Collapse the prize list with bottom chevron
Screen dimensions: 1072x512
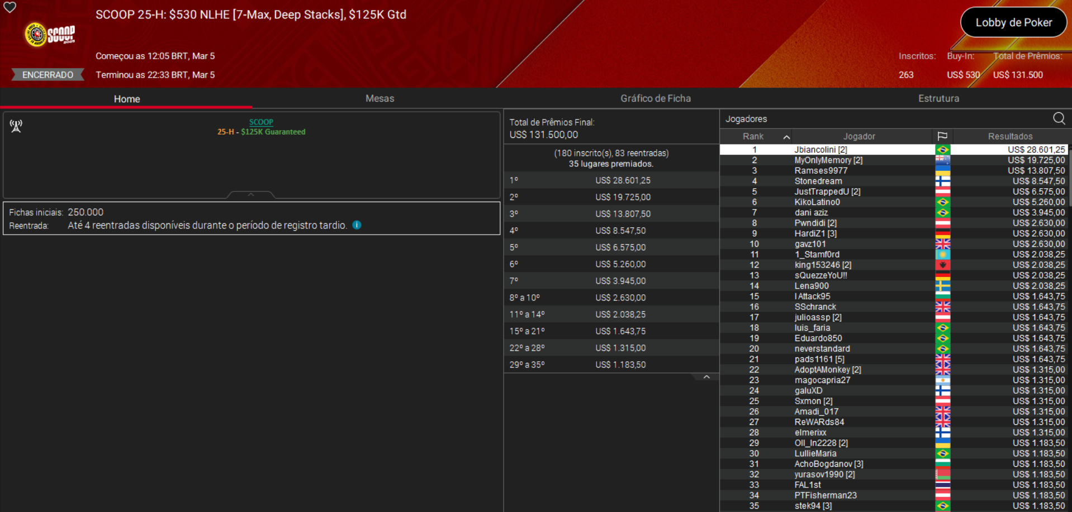pyautogui.click(x=706, y=376)
